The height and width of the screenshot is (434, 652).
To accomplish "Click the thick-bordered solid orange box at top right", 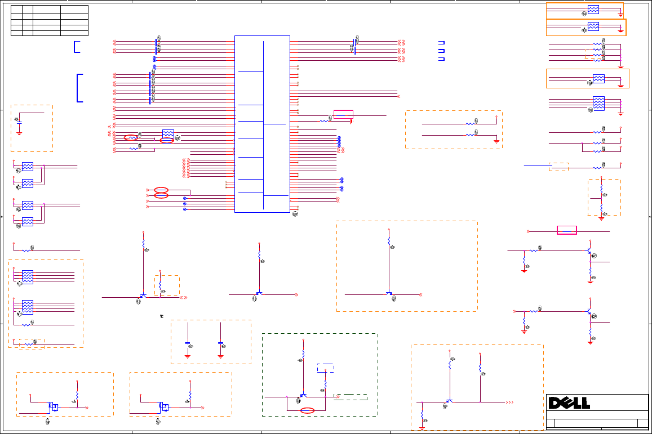I will (x=586, y=28).
